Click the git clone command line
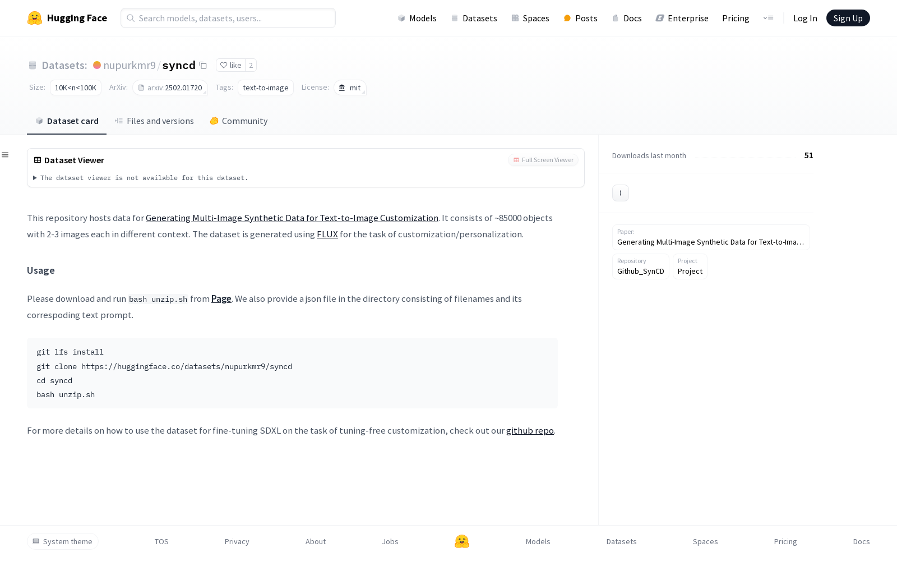Image resolution: width=897 pixels, height=561 pixels. pyautogui.click(x=164, y=366)
